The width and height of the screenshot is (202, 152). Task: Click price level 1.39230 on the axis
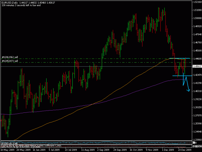pyautogui.click(x=197, y=99)
